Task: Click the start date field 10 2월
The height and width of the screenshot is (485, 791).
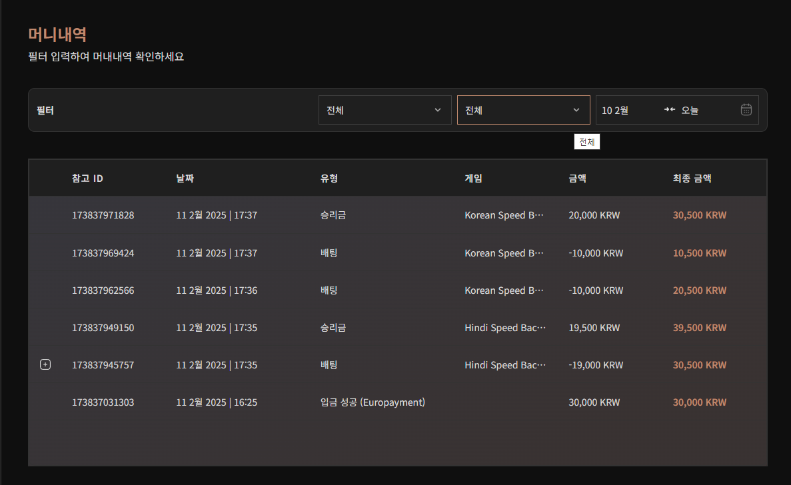Action: pyautogui.click(x=615, y=110)
